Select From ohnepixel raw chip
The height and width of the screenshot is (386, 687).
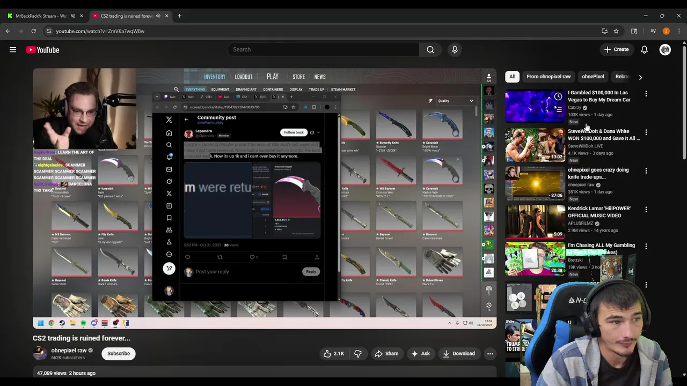coord(549,77)
